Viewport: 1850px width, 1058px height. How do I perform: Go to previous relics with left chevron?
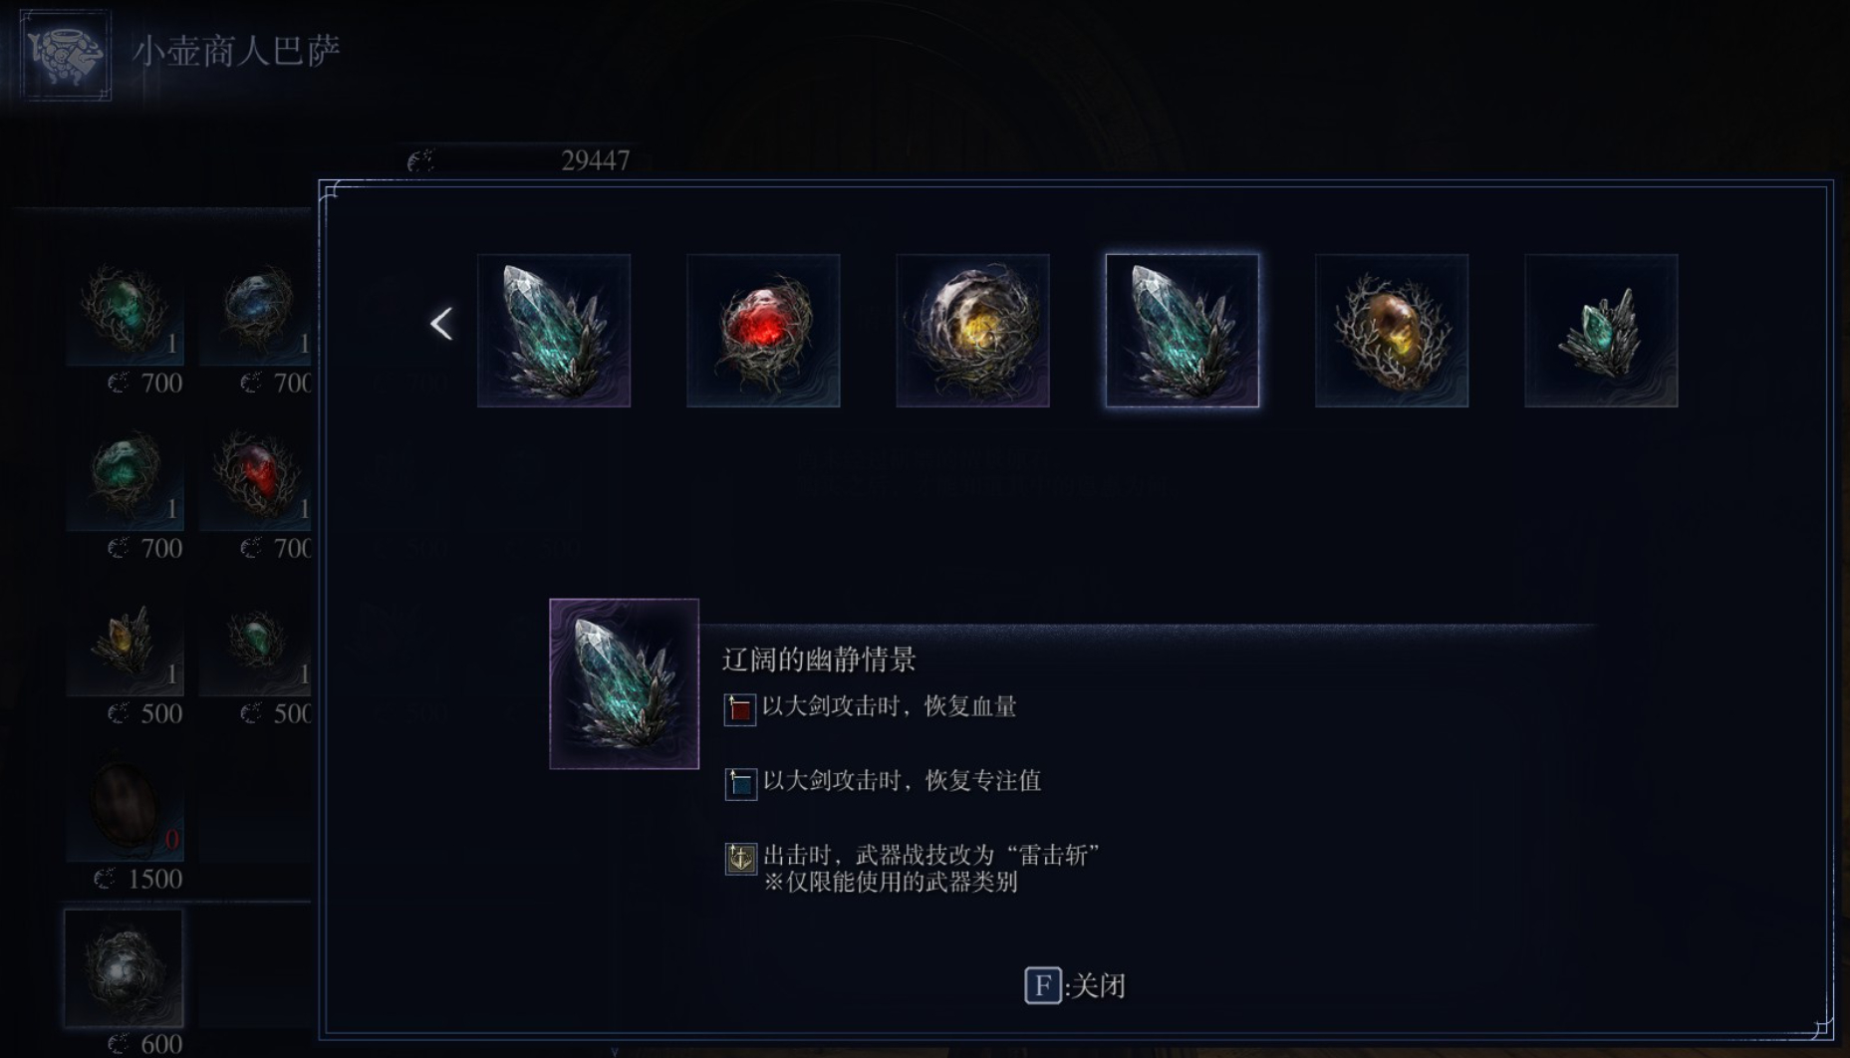coord(441,323)
